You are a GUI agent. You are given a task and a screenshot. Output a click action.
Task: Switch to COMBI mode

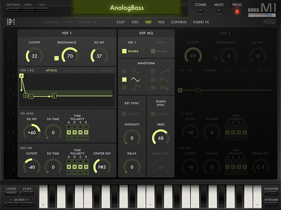pos(200,12)
